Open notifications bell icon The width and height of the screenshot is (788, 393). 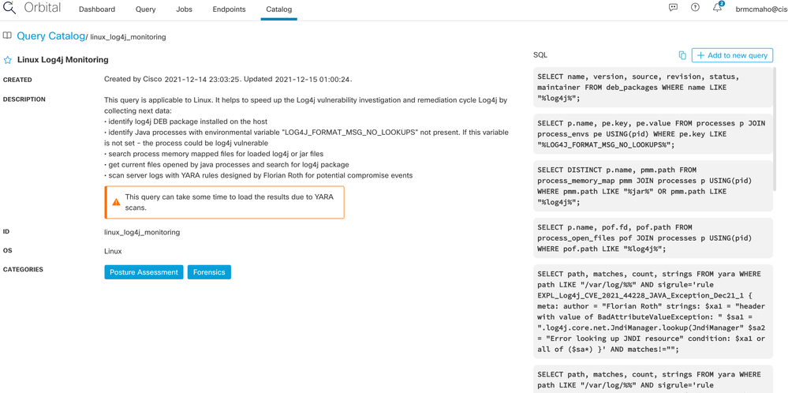[x=718, y=8]
